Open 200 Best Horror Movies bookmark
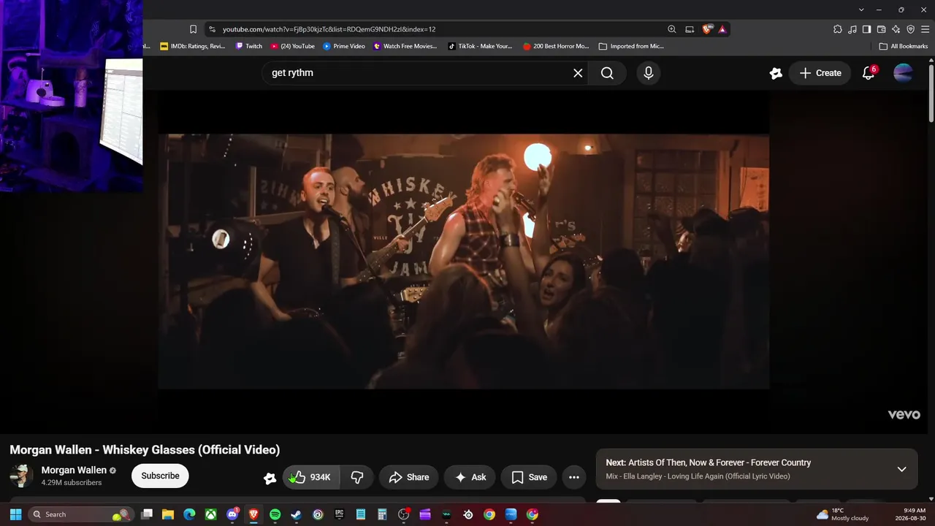935x526 pixels. pos(556,46)
